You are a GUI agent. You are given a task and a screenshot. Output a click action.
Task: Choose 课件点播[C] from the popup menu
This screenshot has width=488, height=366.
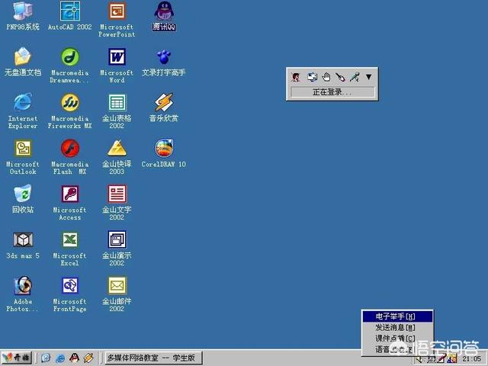pyautogui.click(x=397, y=339)
